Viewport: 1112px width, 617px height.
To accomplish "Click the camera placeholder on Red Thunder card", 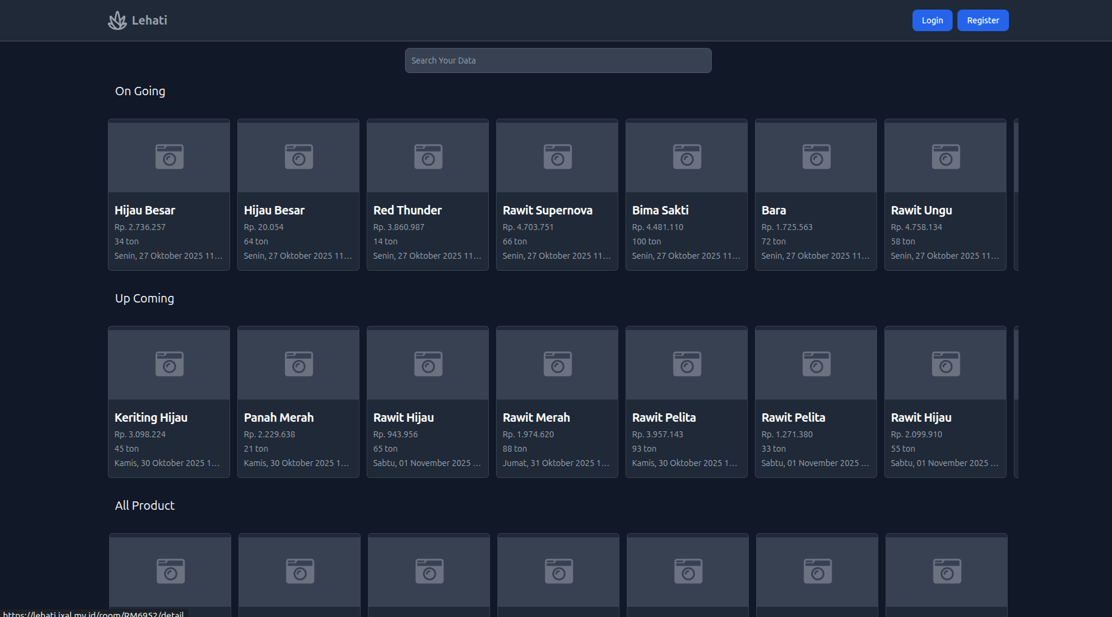I will click(428, 156).
